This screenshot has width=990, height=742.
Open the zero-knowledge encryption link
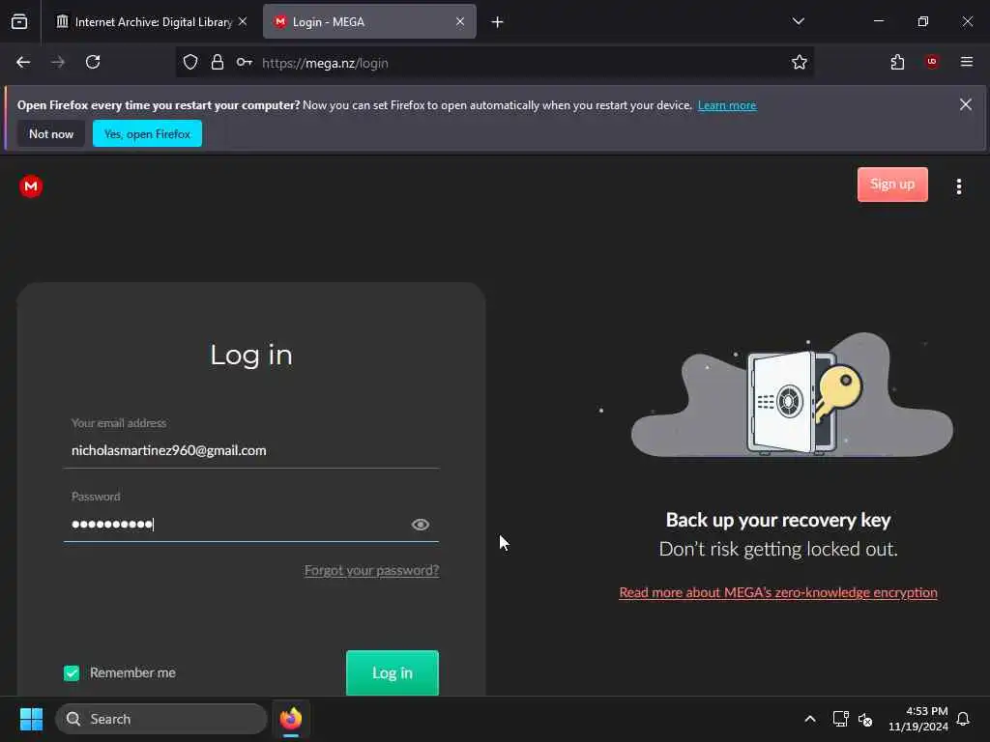click(x=778, y=592)
